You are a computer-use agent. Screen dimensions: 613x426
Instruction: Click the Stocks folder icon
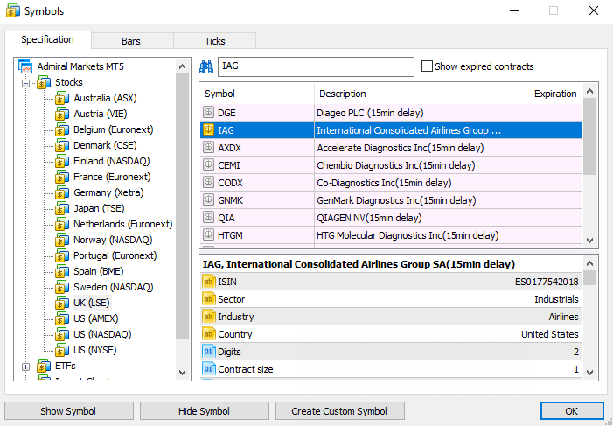tap(44, 82)
